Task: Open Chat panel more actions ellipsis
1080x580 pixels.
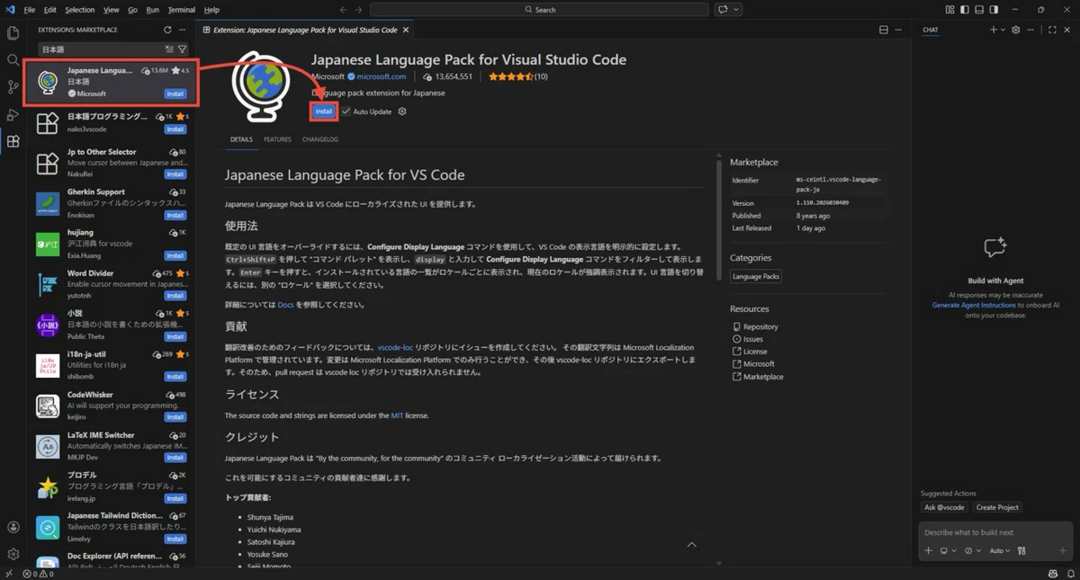Action: point(1031,30)
